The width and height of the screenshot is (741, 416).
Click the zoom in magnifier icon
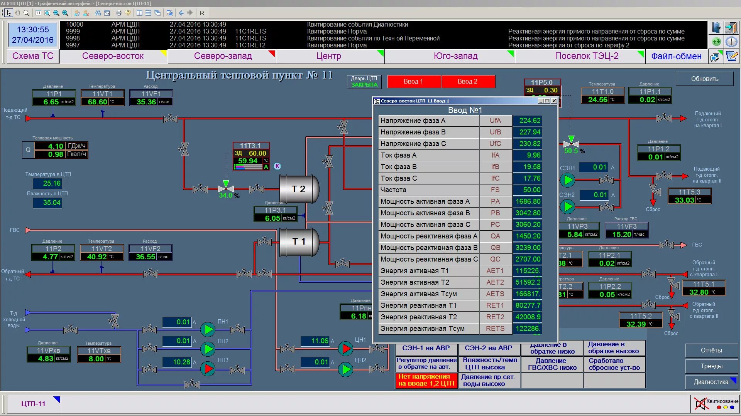click(65, 13)
